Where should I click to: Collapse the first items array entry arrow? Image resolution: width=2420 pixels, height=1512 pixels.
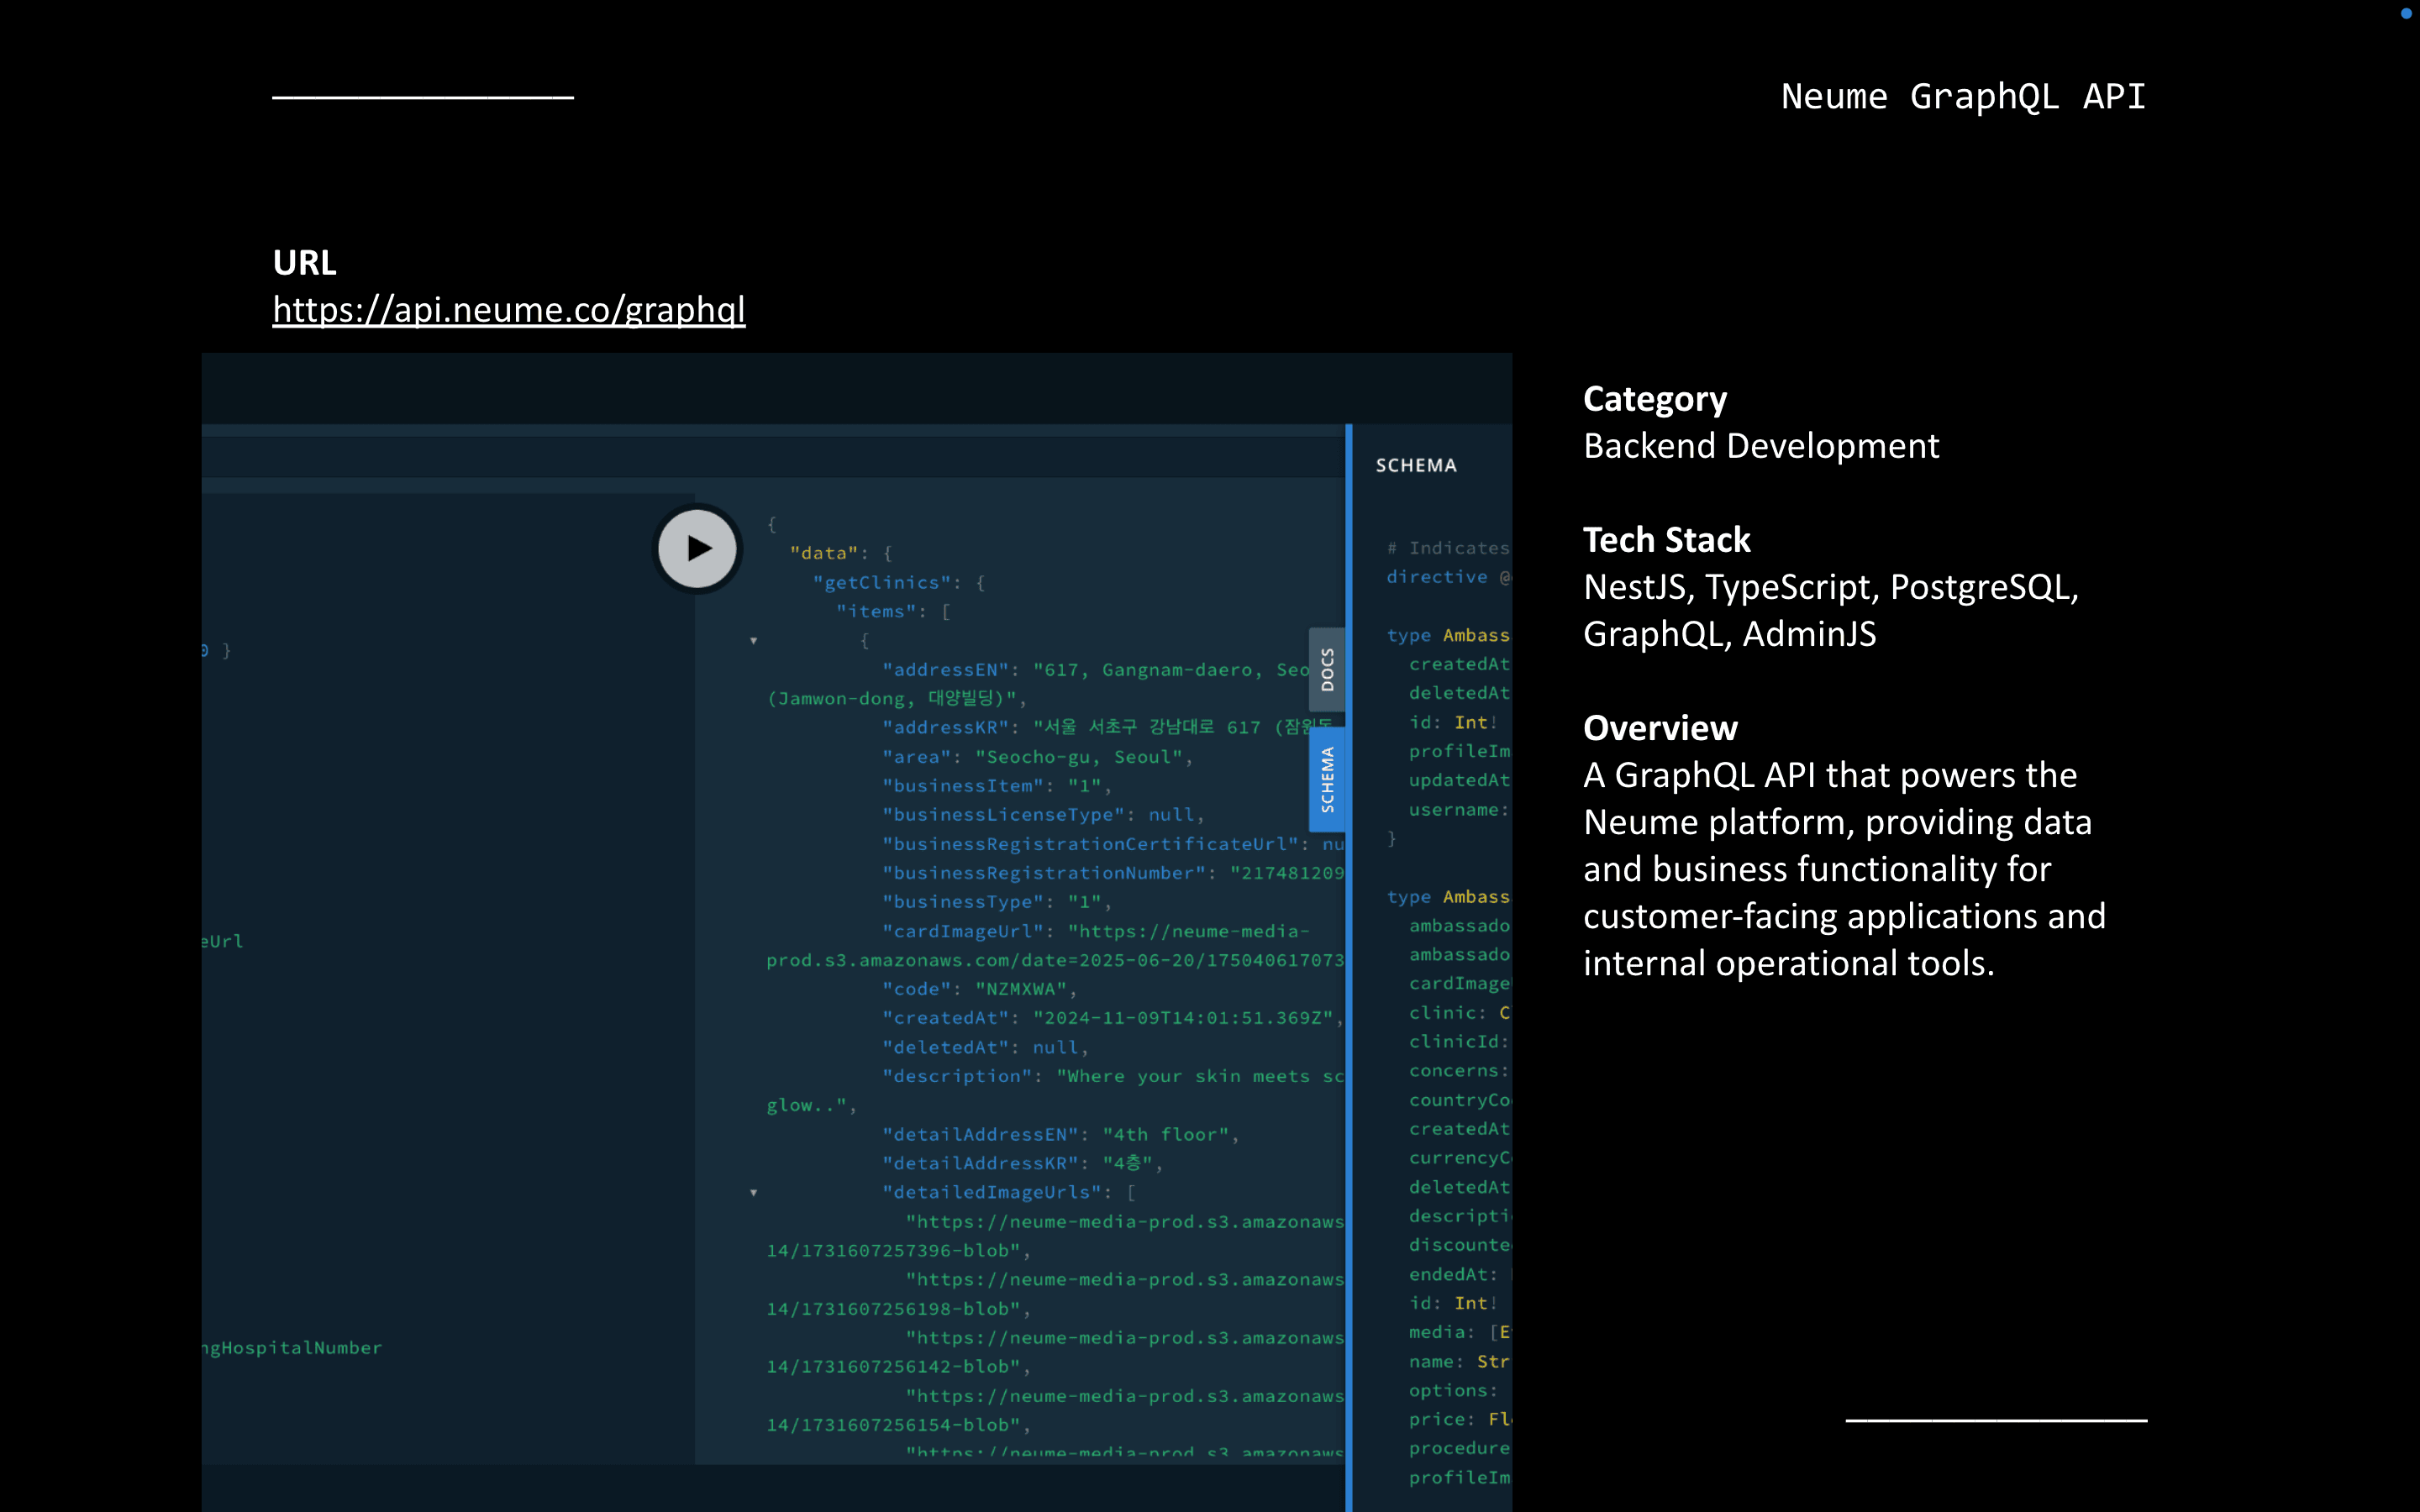click(754, 641)
